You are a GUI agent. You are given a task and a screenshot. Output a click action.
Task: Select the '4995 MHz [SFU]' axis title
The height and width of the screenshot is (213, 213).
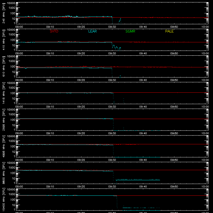4,146
